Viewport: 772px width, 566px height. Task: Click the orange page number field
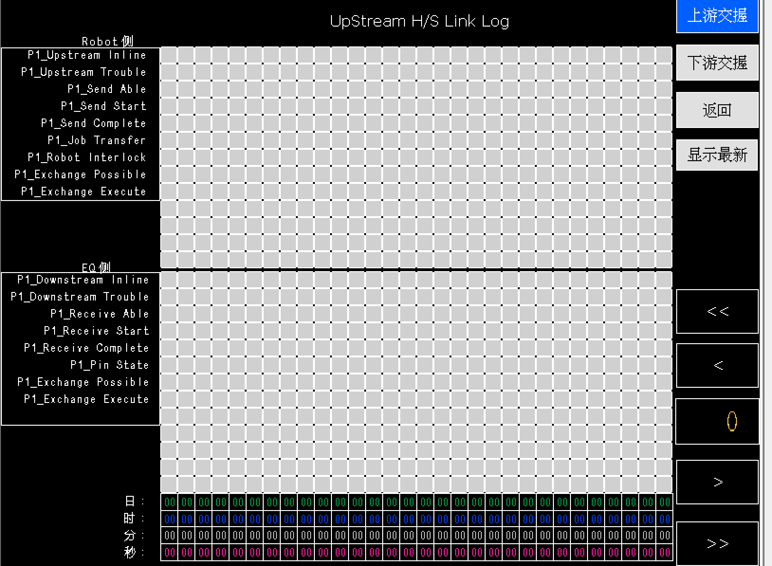717,421
